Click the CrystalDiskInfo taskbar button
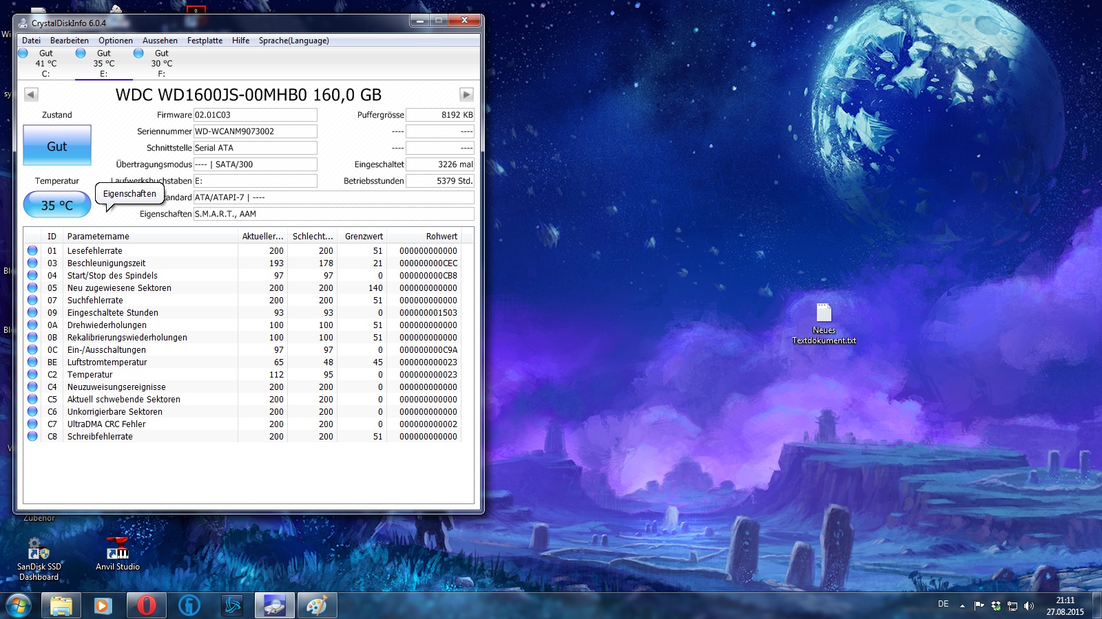The height and width of the screenshot is (619, 1102). coord(274,606)
